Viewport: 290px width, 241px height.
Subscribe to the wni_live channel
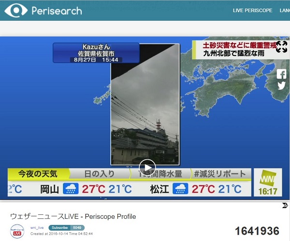pos(60,227)
